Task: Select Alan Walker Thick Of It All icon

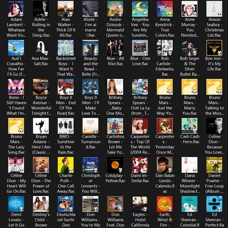Action: pos(66,9)
